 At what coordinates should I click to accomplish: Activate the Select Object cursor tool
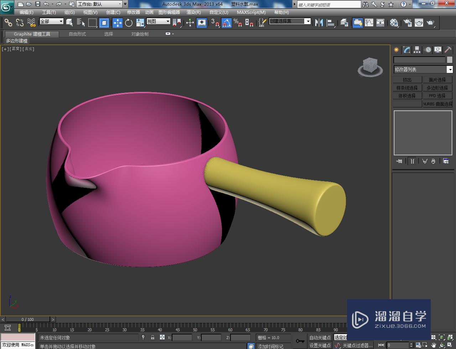tap(70, 23)
